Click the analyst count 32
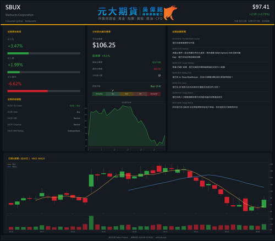Image resolution: width=275 pixels, height=241 pixels. point(159,75)
